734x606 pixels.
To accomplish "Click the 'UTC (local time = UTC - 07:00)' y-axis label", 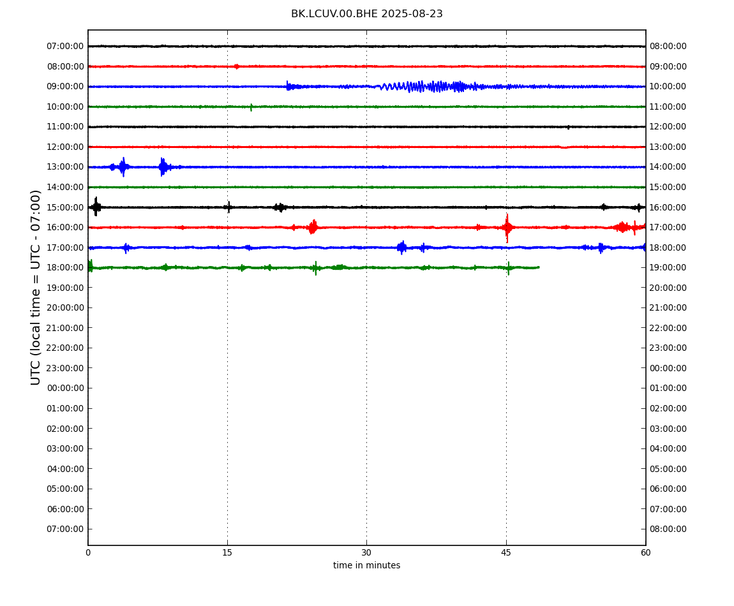I will [36, 287].
